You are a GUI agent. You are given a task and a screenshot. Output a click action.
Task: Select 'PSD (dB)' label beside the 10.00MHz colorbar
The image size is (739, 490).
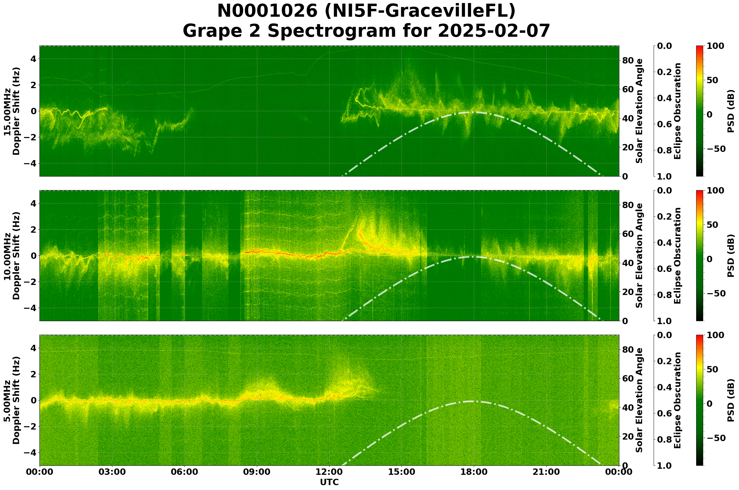[731, 255]
